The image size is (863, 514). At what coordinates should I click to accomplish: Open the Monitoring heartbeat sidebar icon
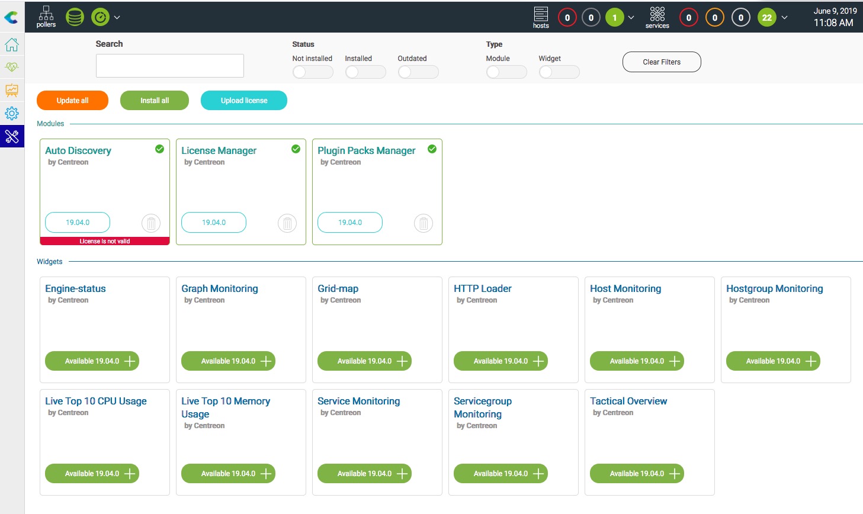pyautogui.click(x=12, y=68)
